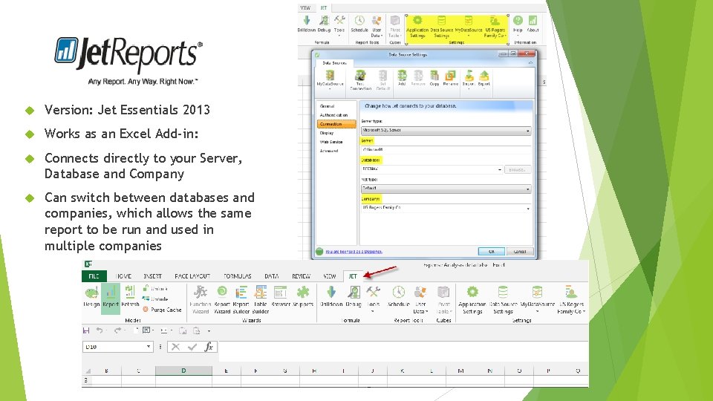Click Rename in the Data Source Settings toolbar
The image size is (713, 401).
pos(450,78)
